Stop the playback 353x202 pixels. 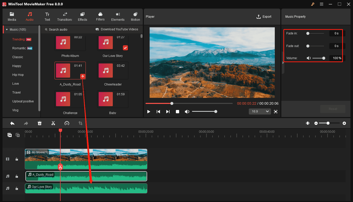[x=177, y=112]
